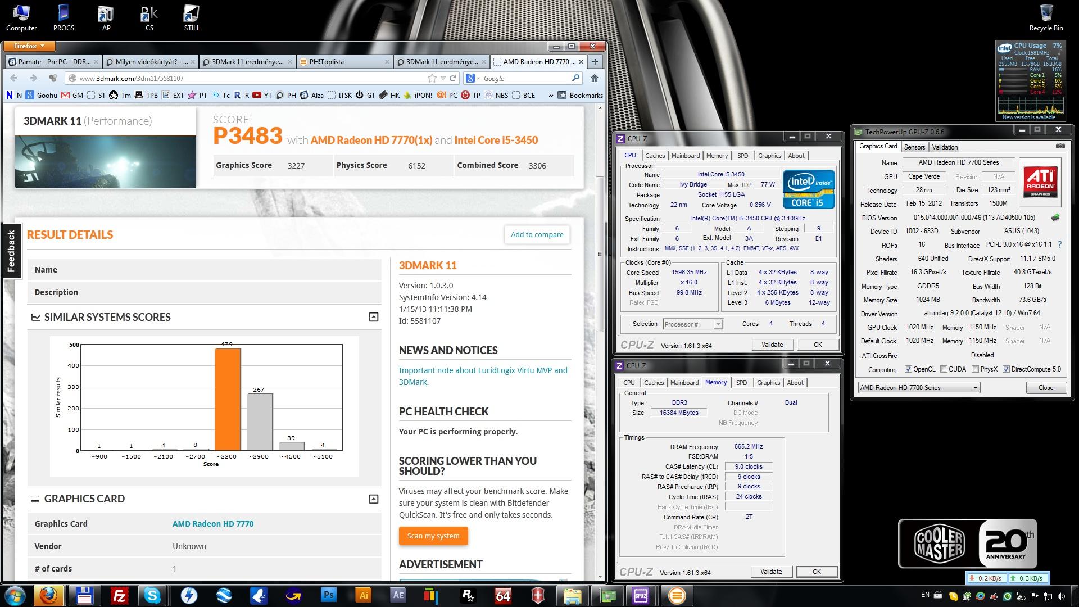Open the TPB bookmark
1079x607 pixels.
[x=146, y=95]
